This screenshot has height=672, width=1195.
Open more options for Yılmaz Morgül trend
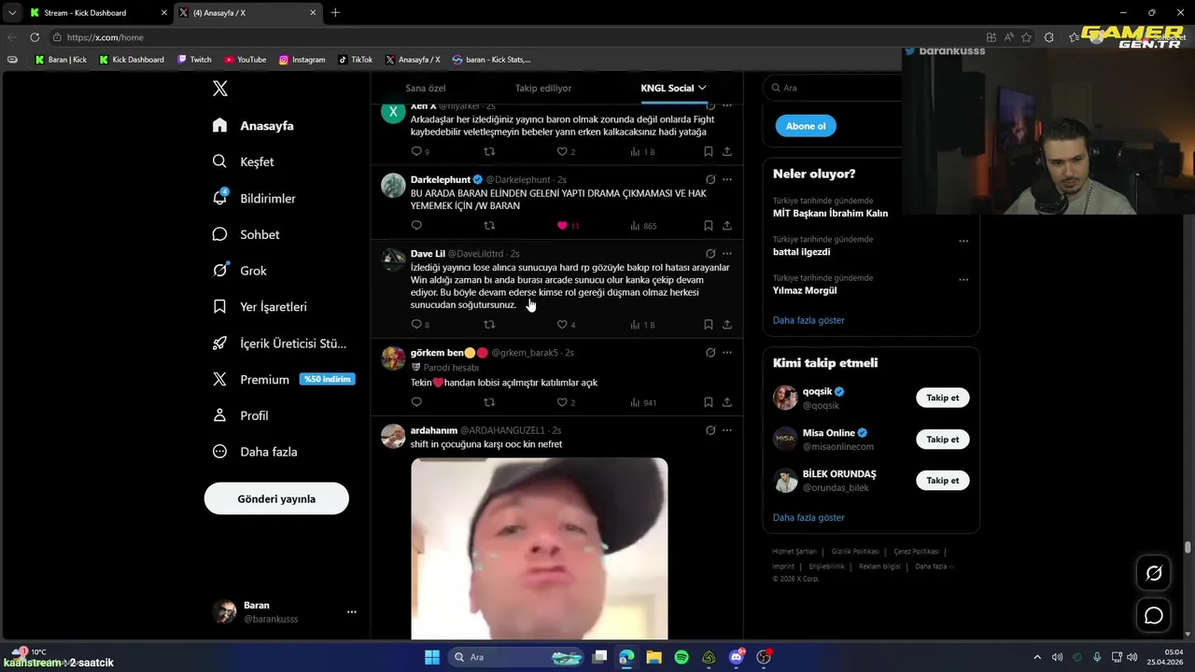tap(963, 279)
